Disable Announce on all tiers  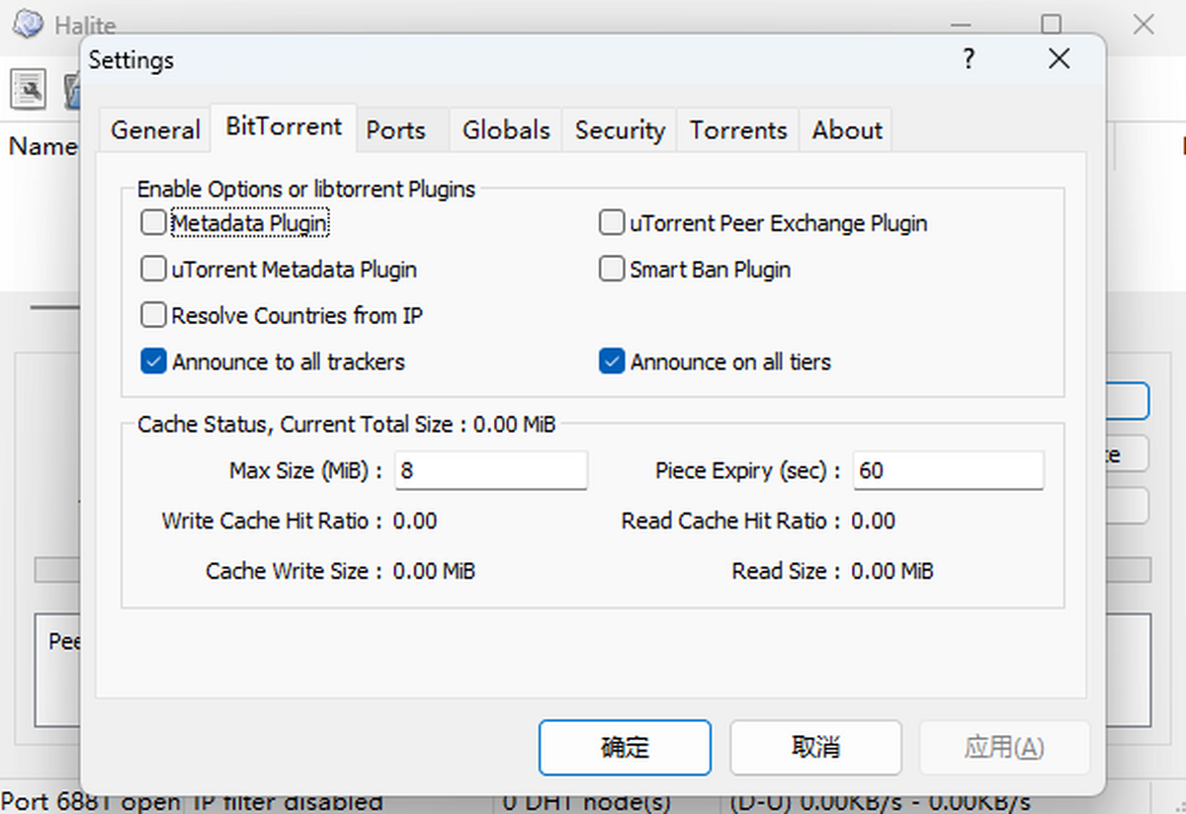(x=612, y=362)
